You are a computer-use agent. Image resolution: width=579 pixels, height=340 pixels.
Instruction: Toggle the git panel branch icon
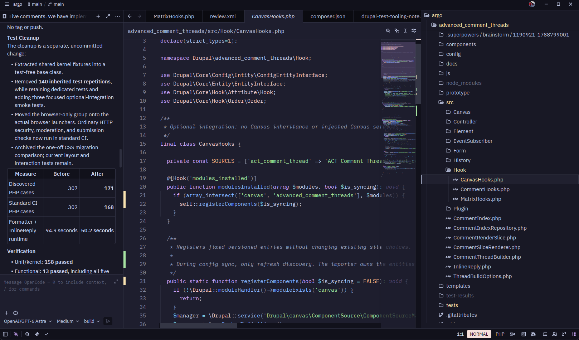tap(564, 334)
